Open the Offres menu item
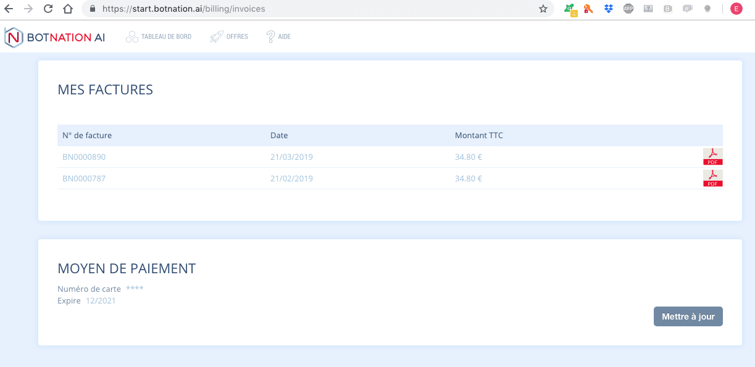This screenshot has height=367, width=755. [236, 36]
